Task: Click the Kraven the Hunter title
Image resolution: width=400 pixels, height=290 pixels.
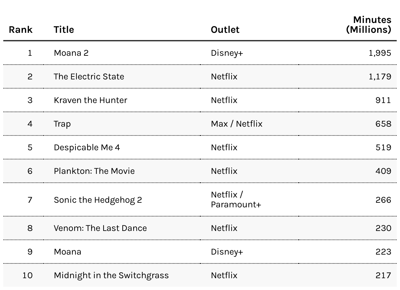Action: pyautogui.click(x=90, y=100)
